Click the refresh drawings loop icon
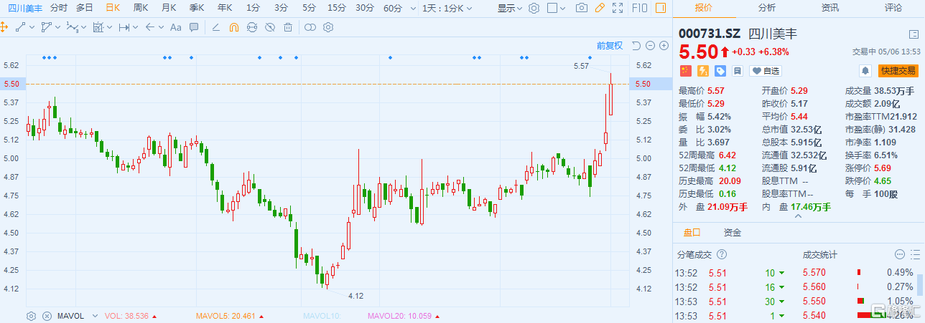The image size is (925, 323). point(251,27)
